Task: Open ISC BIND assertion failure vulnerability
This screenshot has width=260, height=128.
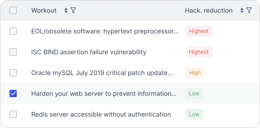Action: 89,52
